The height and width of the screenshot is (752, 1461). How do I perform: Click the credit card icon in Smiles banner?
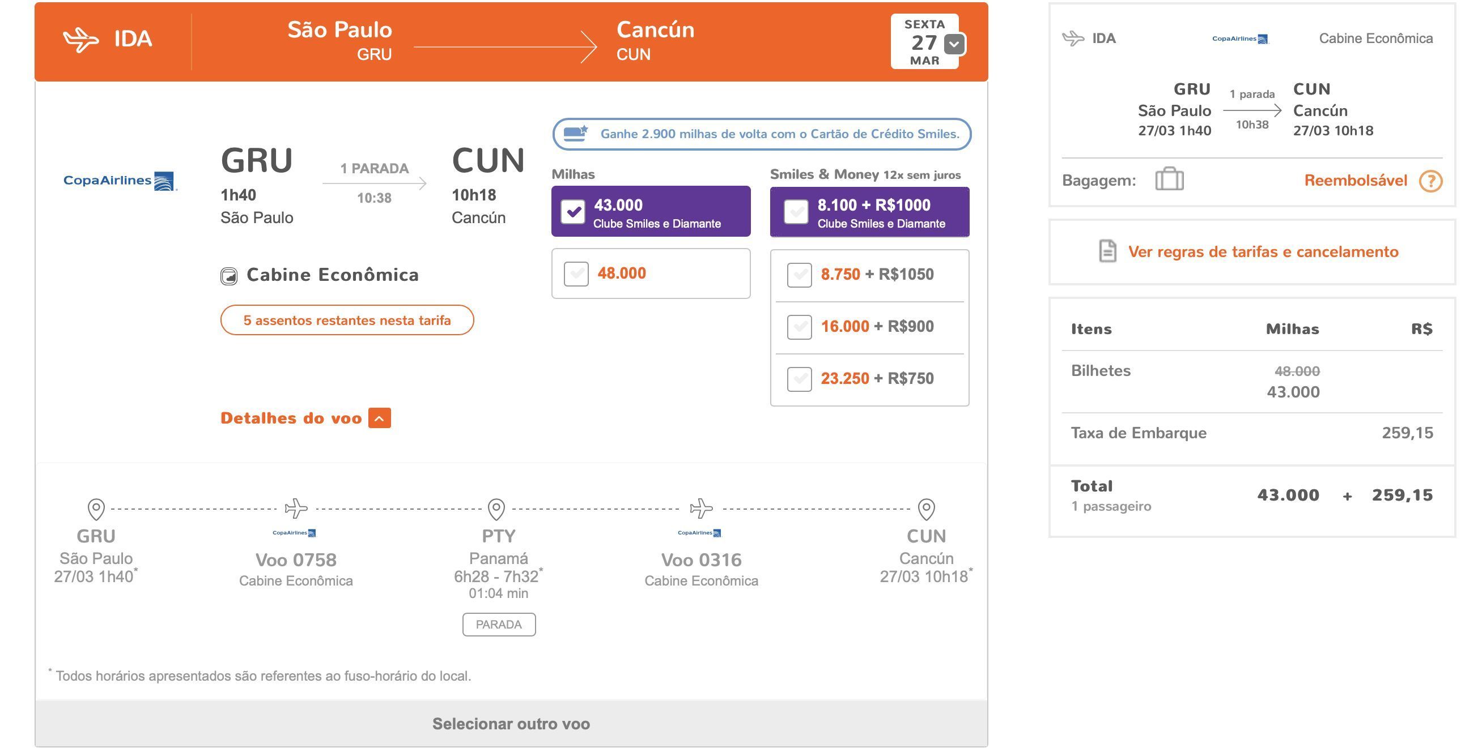coord(576,134)
